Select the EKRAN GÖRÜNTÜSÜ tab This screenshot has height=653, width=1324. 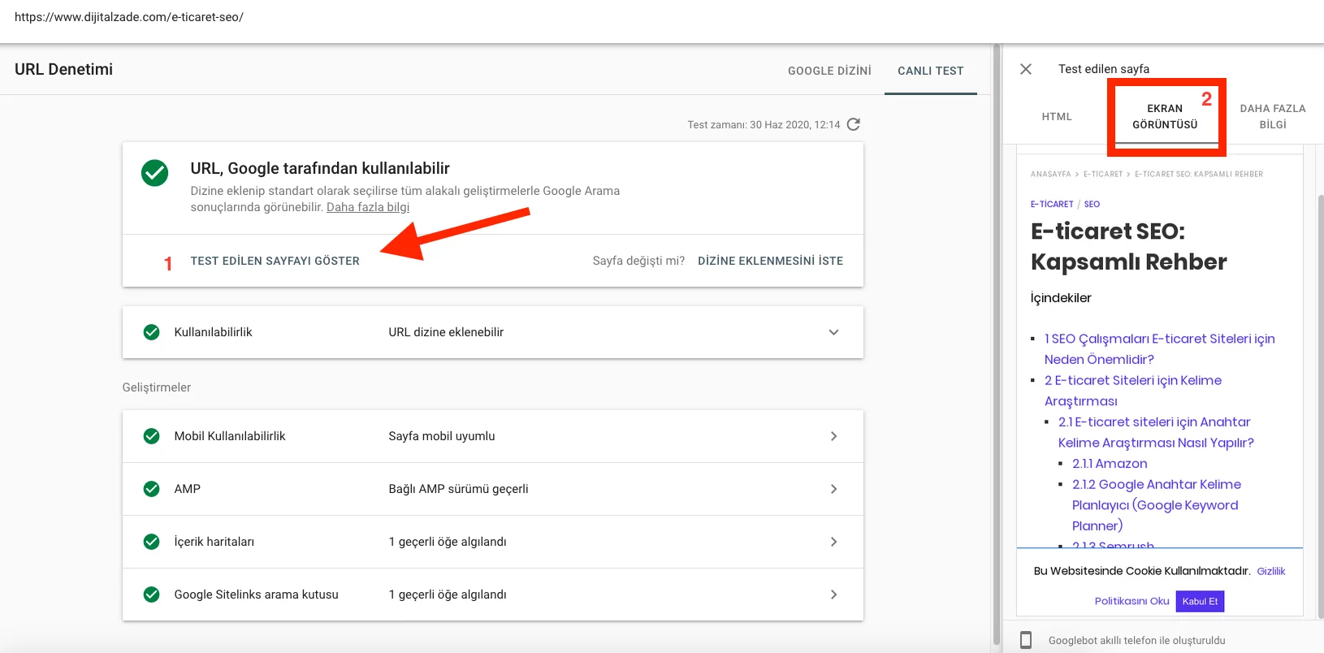1165,116
